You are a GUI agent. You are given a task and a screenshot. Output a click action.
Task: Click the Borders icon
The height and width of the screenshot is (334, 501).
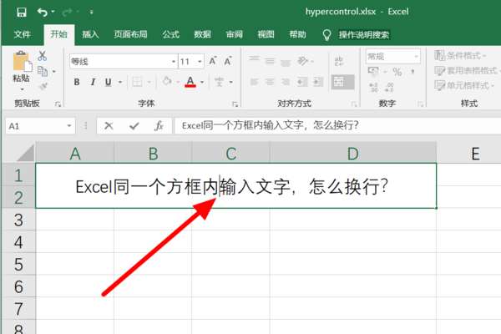137,82
